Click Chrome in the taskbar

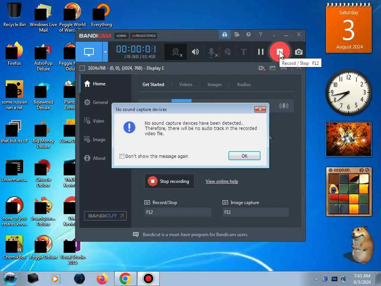pos(125,279)
